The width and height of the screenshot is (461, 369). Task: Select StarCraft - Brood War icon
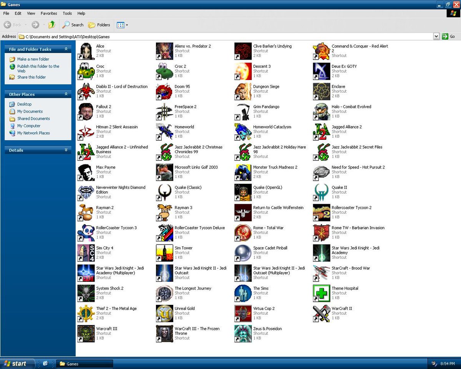click(322, 273)
